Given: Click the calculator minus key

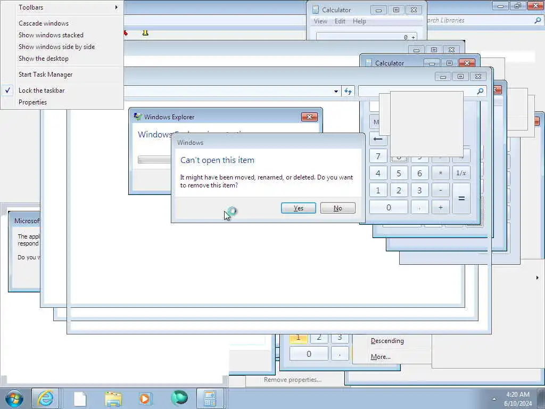Looking at the screenshot, I should coord(441,190).
